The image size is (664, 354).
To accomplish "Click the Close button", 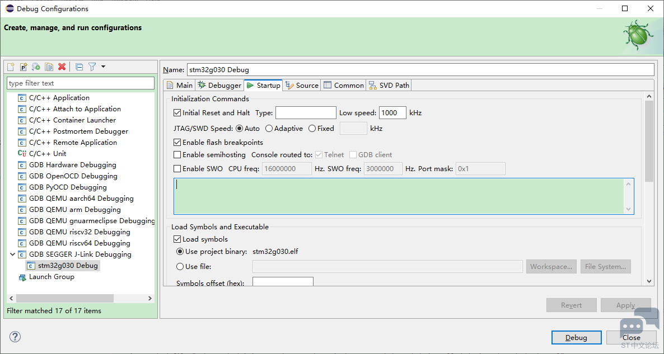I will pyautogui.click(x=632, y=338).
